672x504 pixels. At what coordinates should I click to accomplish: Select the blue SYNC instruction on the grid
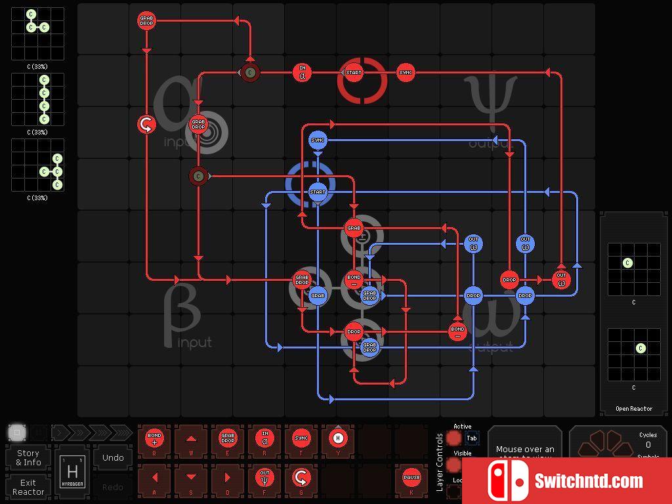(x=318, y=140)
